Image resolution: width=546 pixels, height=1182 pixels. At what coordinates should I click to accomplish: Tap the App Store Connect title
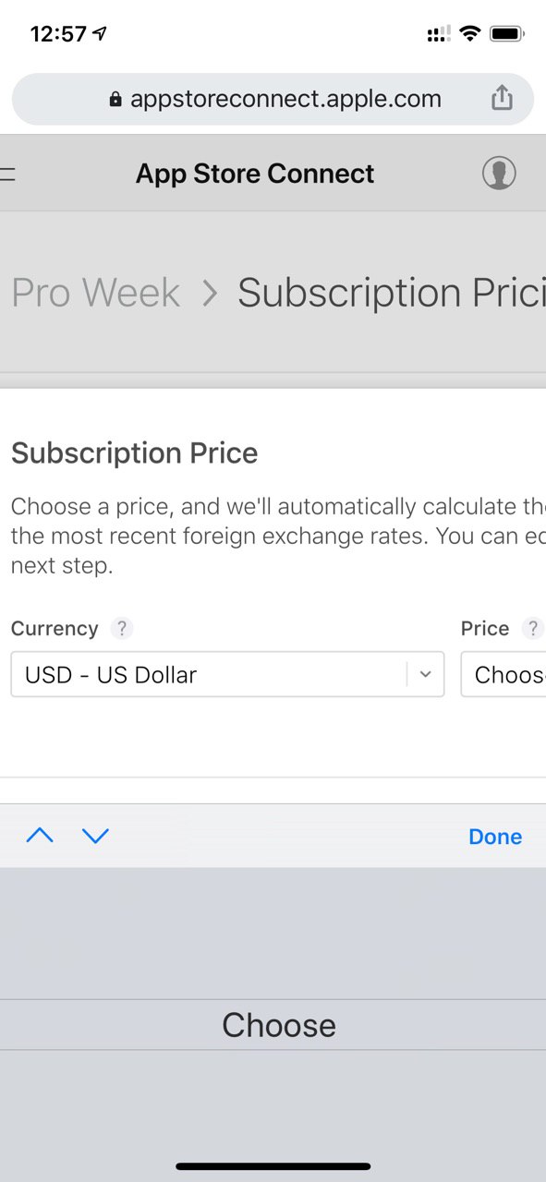coord(255,174)
